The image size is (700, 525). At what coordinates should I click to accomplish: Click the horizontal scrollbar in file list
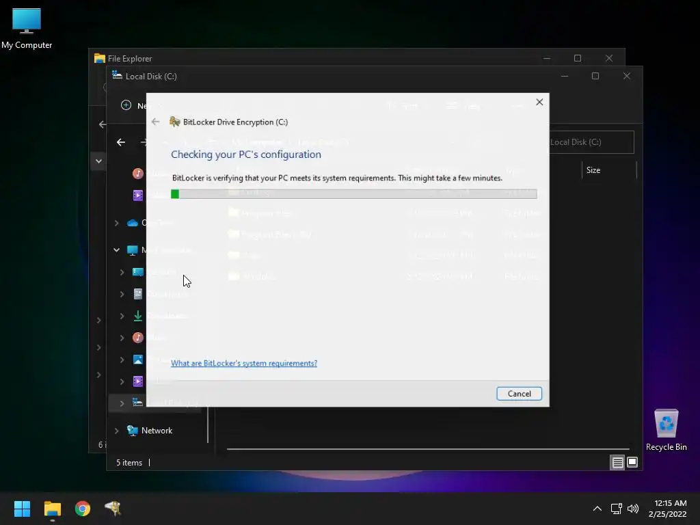point(428,448)
